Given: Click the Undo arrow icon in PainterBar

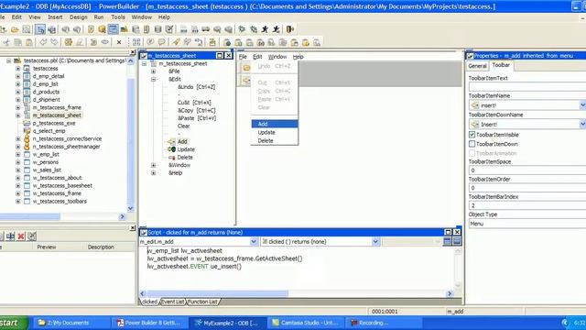Looking at the screenshot, I should (43, 42).
